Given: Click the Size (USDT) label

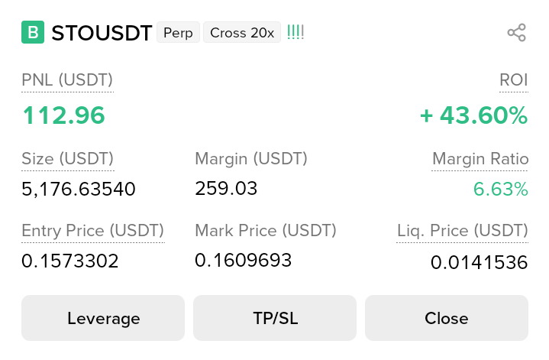Looking at the screenshot, I should (x=67, y=159).
